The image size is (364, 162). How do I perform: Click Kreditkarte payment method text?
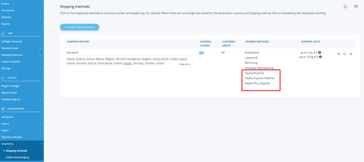pyautogui.click(x=252, y=53)
